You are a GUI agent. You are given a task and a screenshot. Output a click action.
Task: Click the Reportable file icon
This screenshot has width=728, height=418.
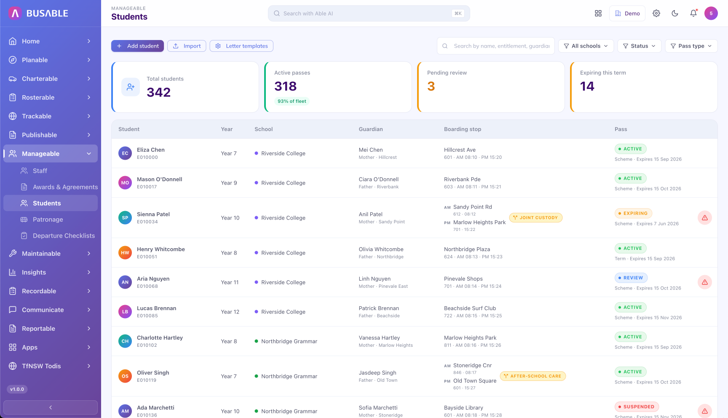tap(13, 329)
